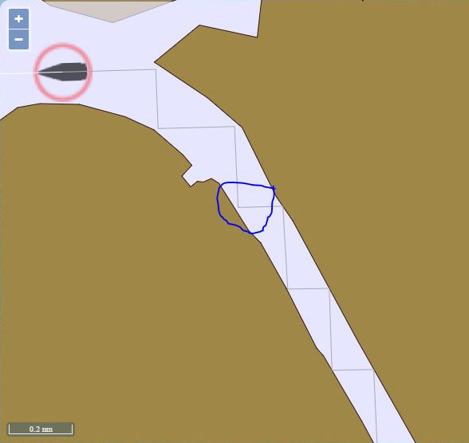This screenshot has width=469, height=443.
Task: Zoom in with the plus button
Action: [19, 19]
